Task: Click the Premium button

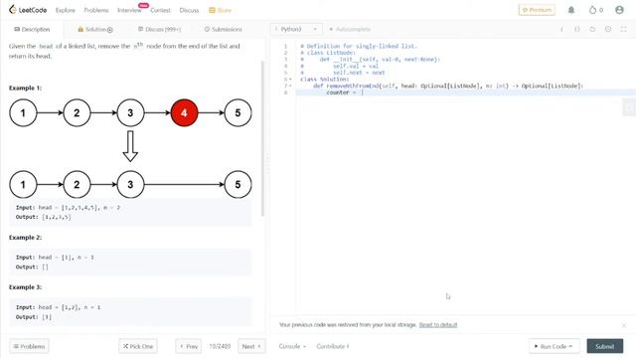Action: click(537, 10)
